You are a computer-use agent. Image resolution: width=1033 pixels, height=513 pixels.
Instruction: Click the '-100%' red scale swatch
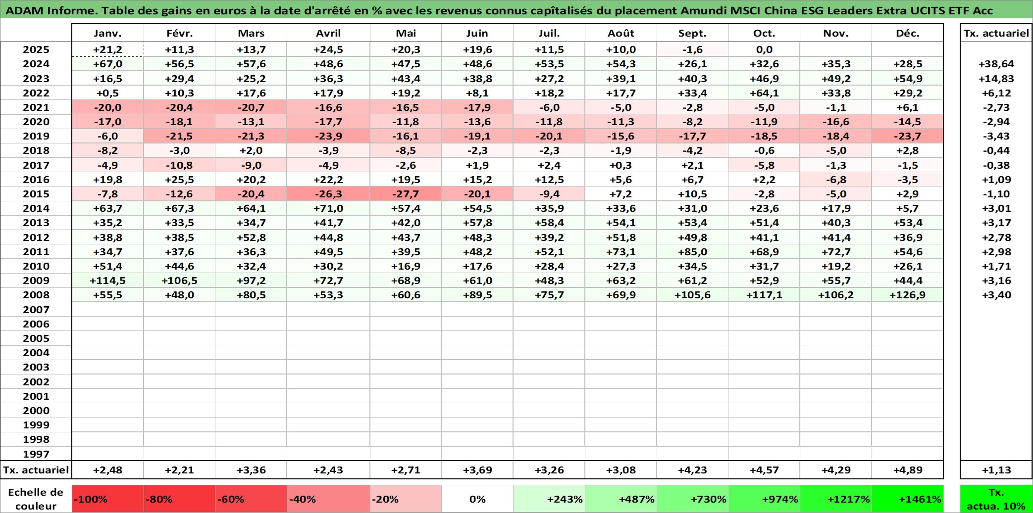tap(108, 499)
